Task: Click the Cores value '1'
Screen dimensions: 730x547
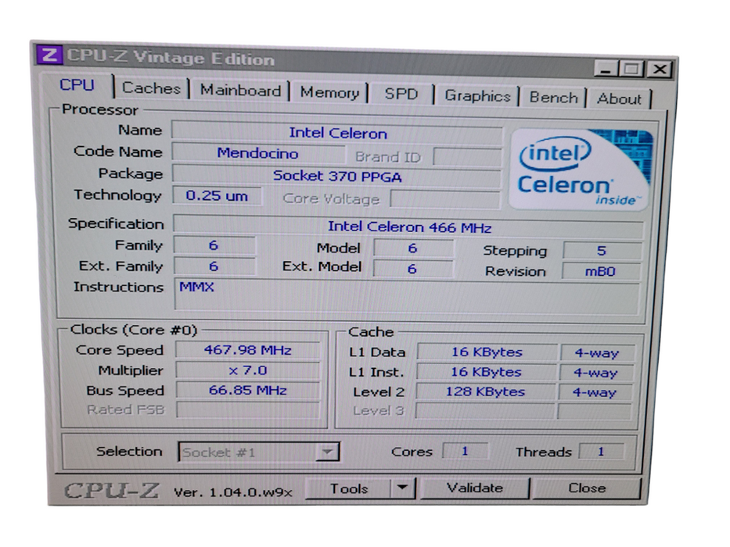Action: point(465,451)
